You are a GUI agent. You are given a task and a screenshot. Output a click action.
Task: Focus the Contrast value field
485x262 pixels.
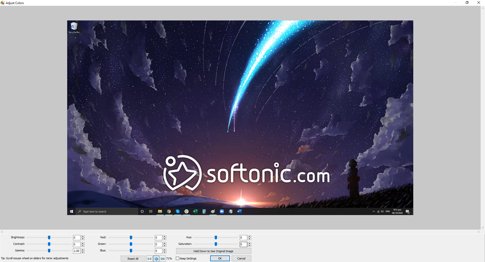77,244
